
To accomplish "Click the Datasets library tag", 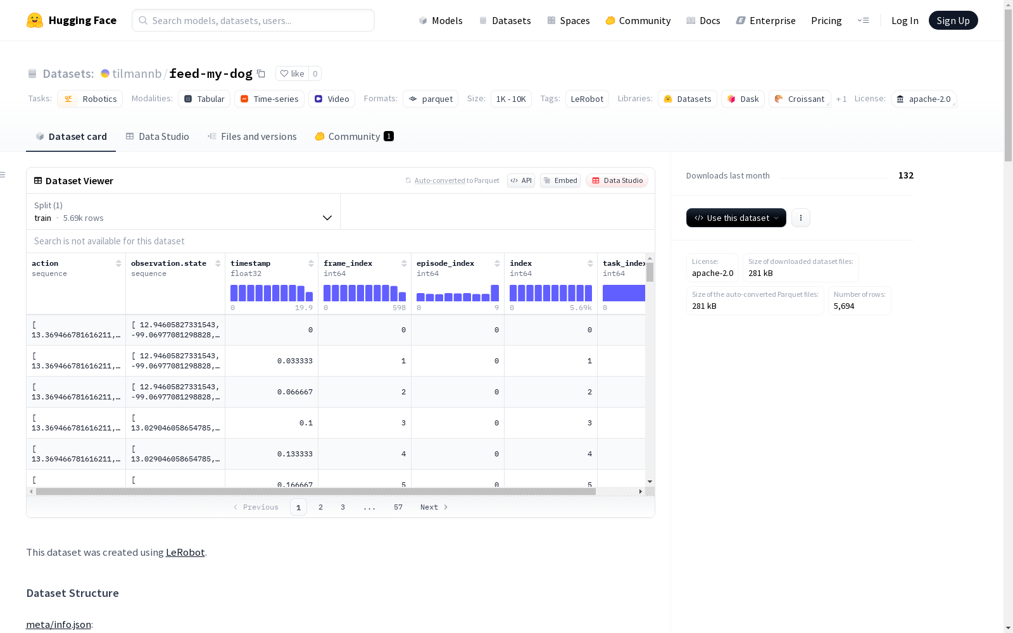I will click(688, 99).
